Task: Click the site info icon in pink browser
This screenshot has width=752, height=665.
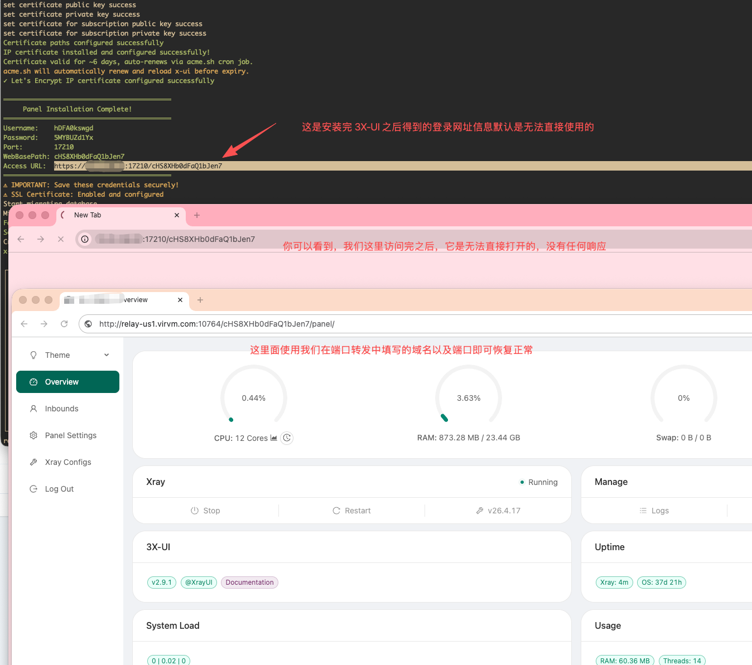Action: pyautogui.click(x=85, y=239)
